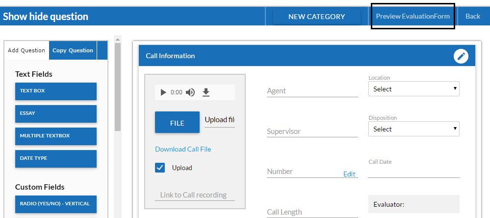Add a DATE TYPE field
490x218 pixels.
[56, 158]
